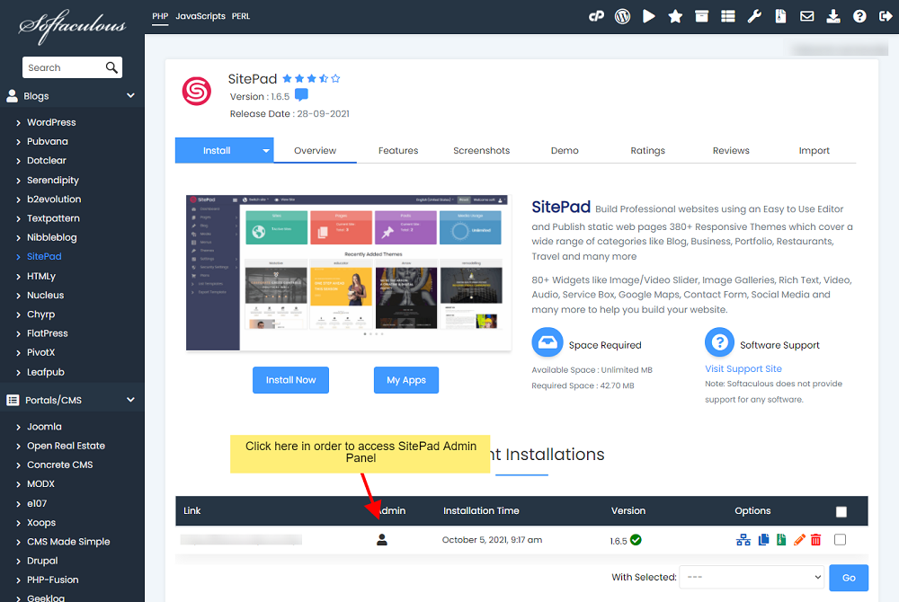Open settings with the wrench icon
Image resolution: width=899 pixels, height=602 pixels.
[754, 16]
